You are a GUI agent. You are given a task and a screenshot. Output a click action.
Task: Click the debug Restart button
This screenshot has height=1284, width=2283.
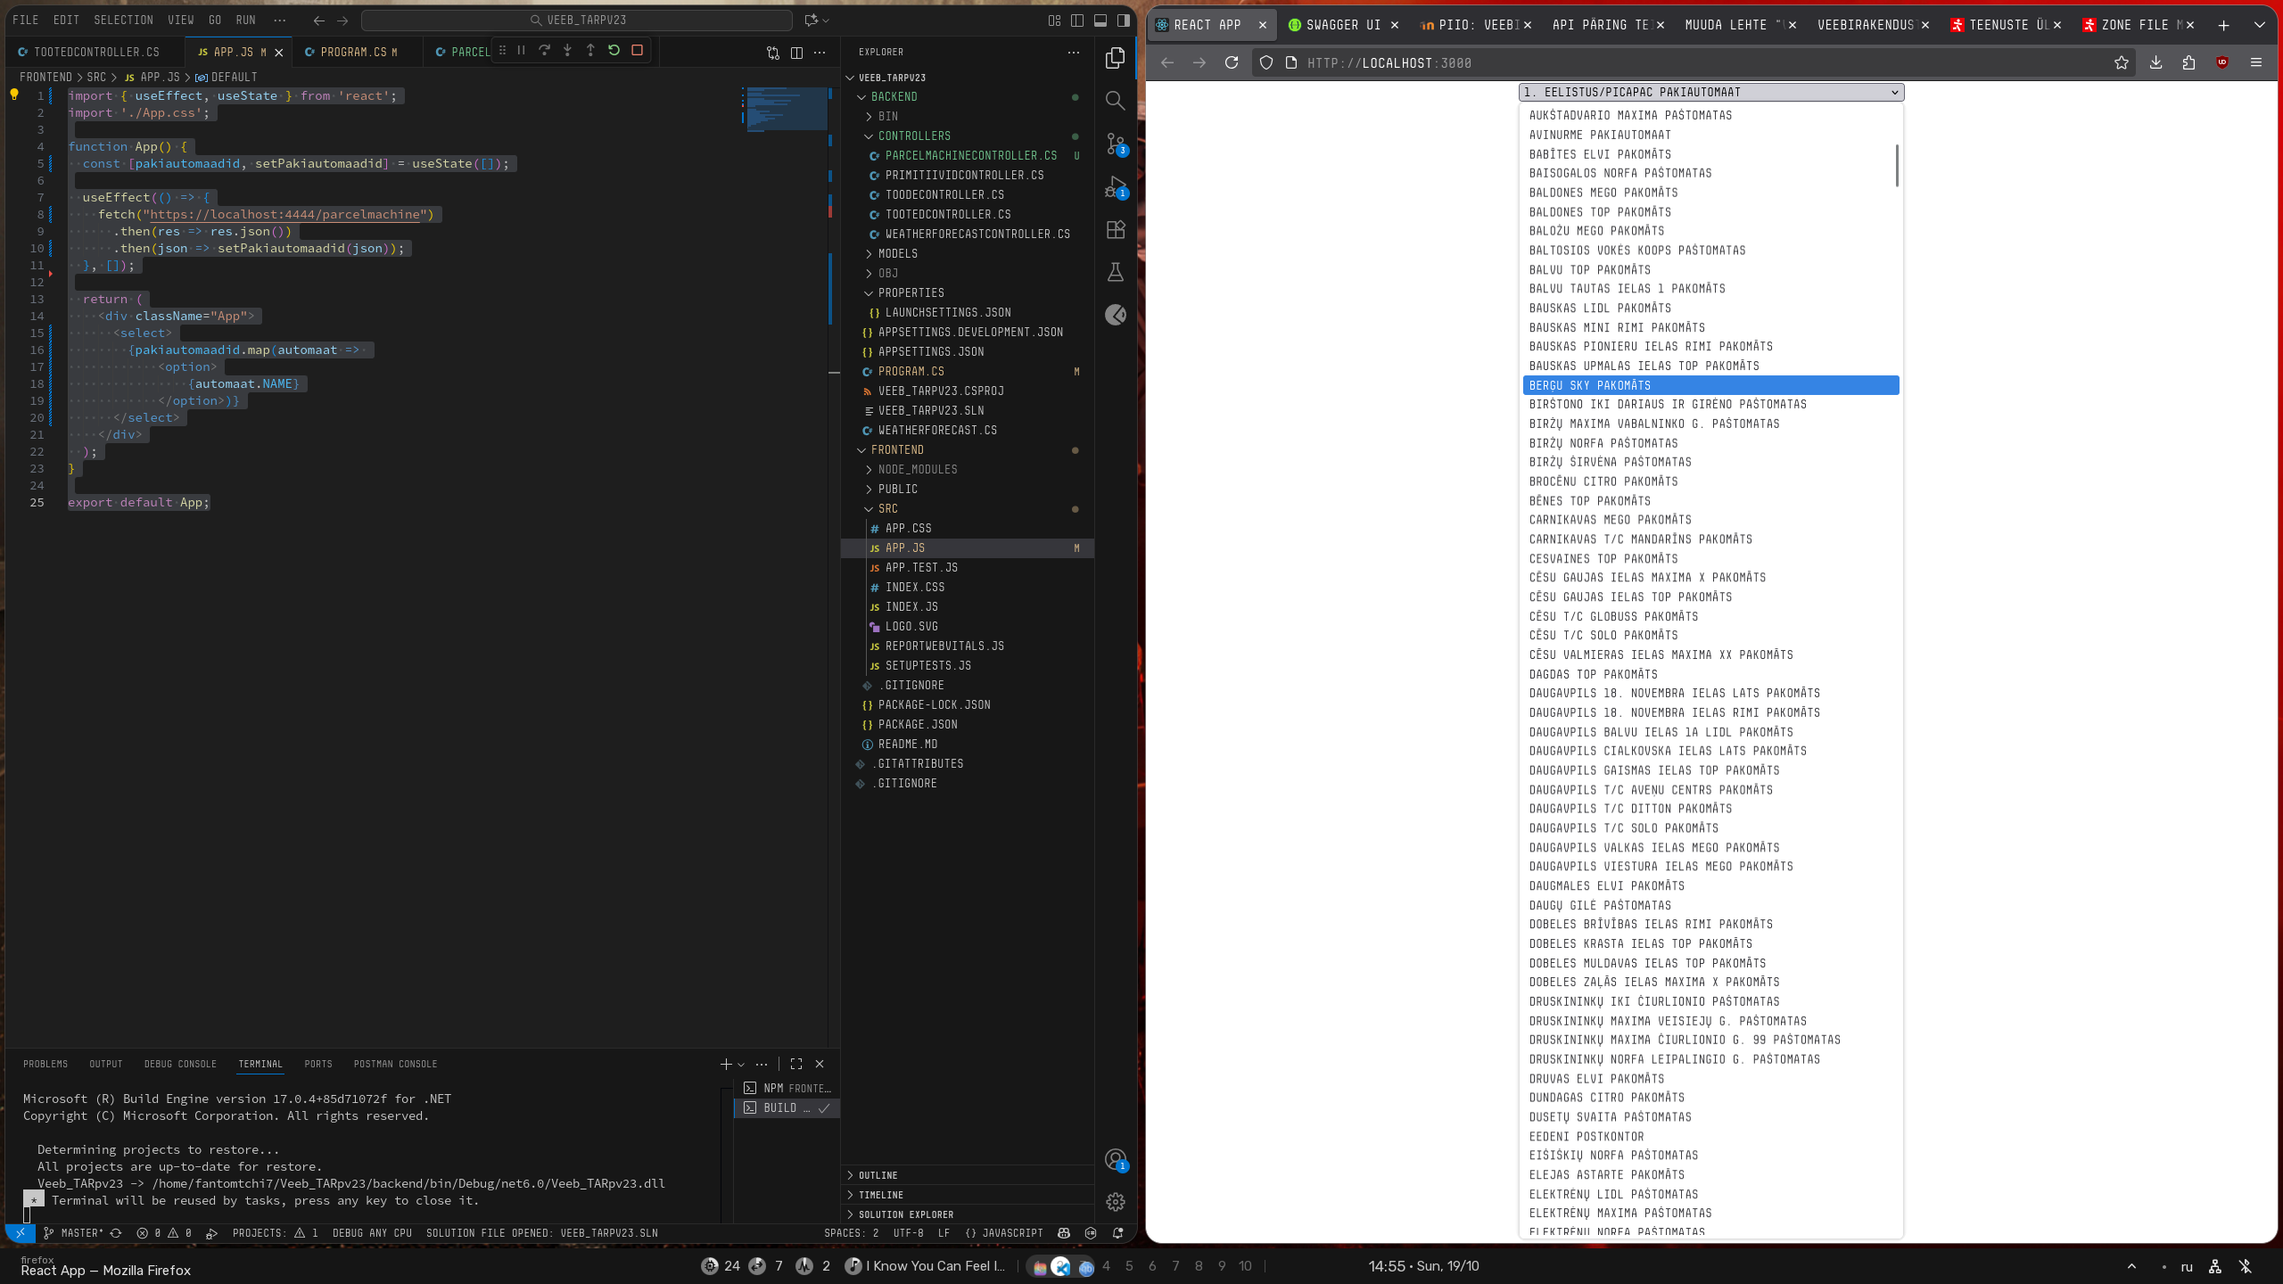point(614,51)
